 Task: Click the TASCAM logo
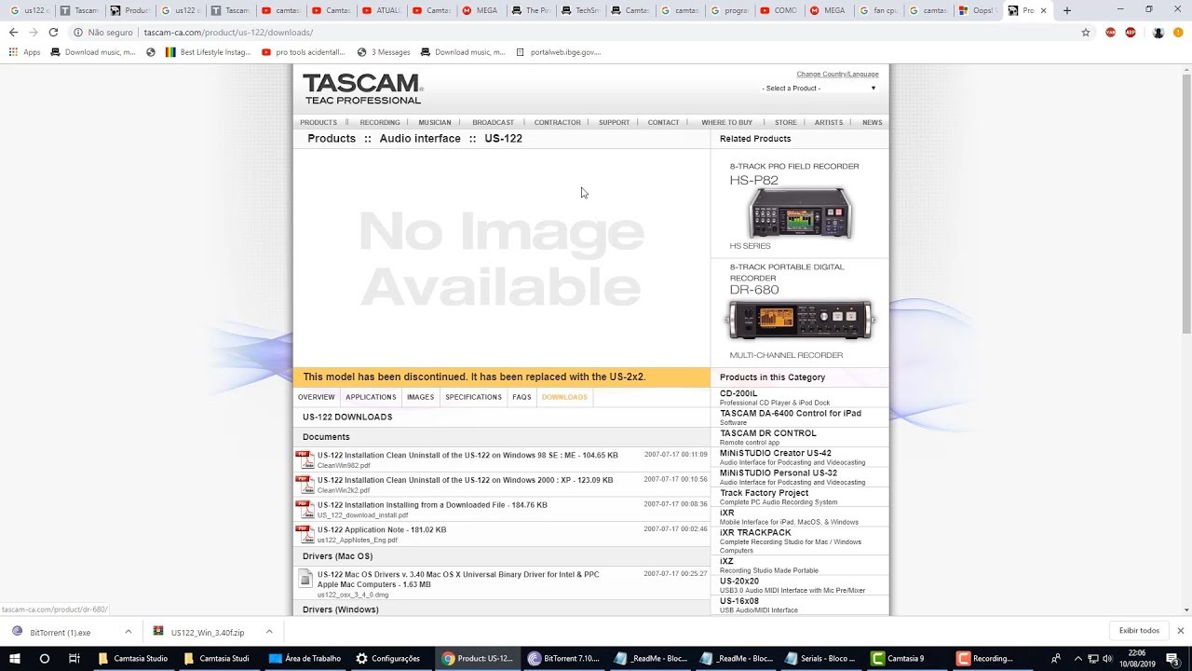pos(363,89)
